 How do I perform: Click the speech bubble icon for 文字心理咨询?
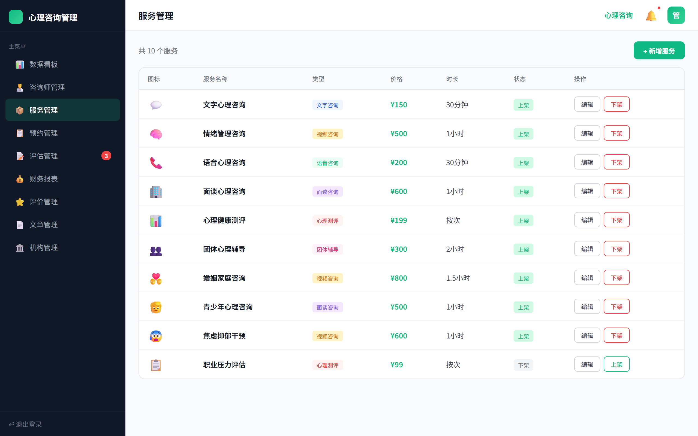click(156, 105)
